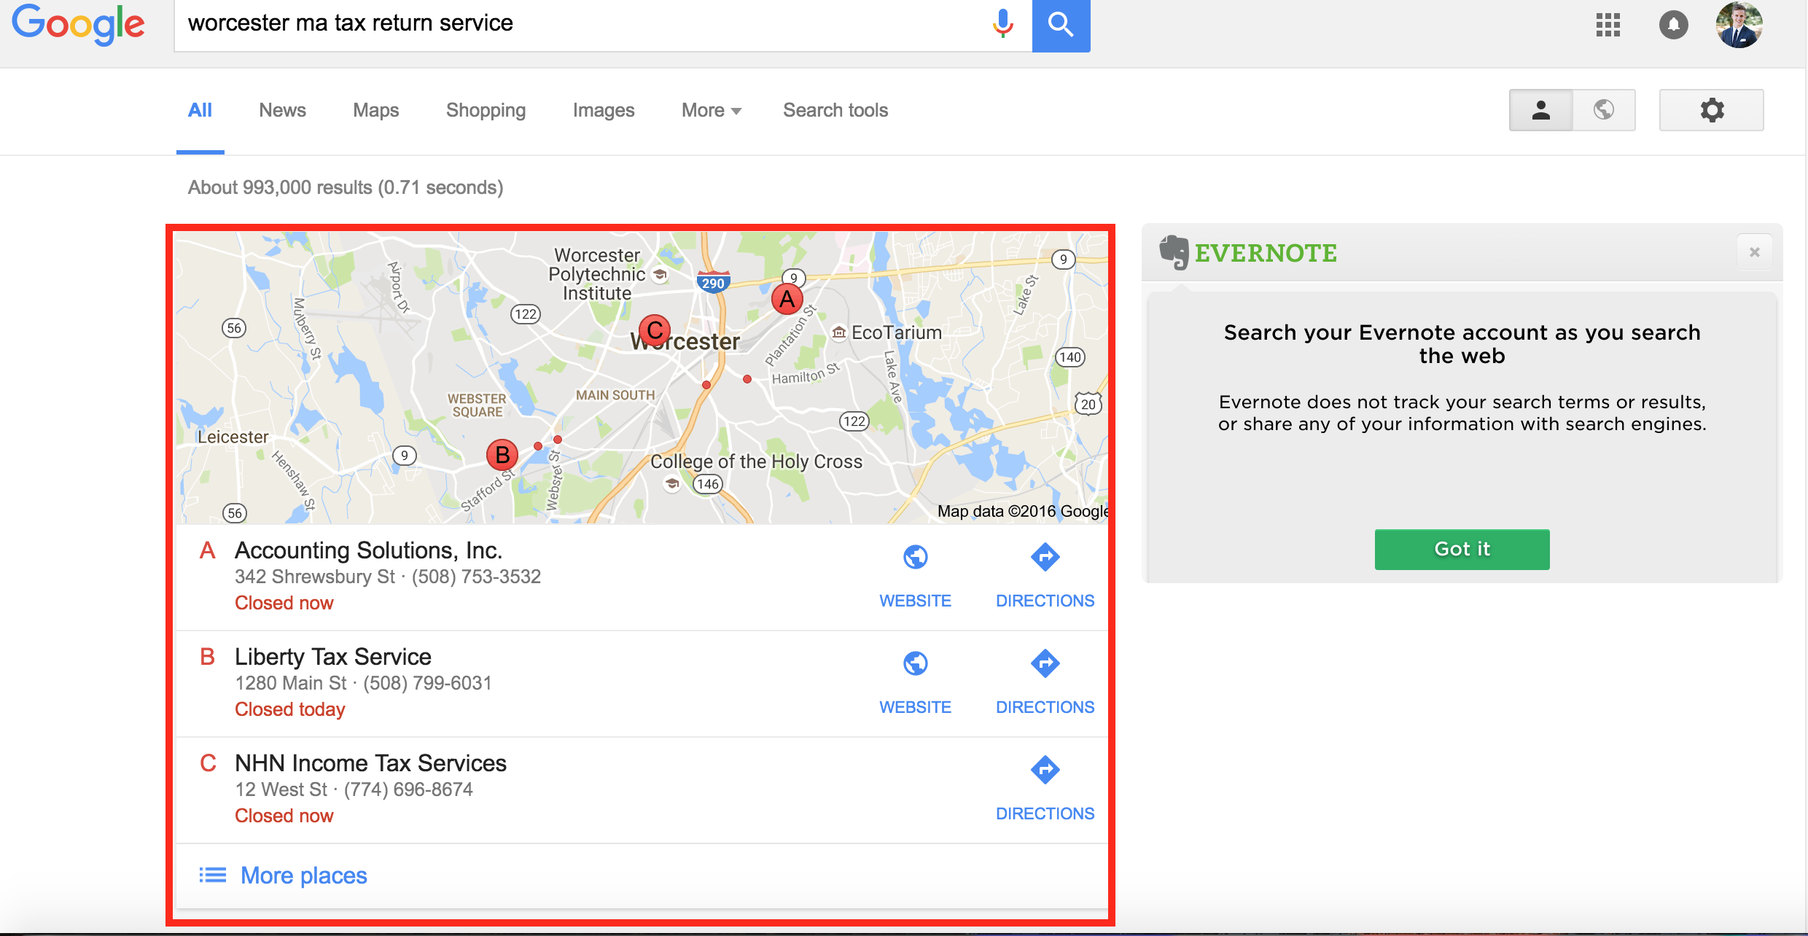Close the Evernote panel
This screenshot has width=1808, height=936.
pyautogui.click(x=1755, y=252)
